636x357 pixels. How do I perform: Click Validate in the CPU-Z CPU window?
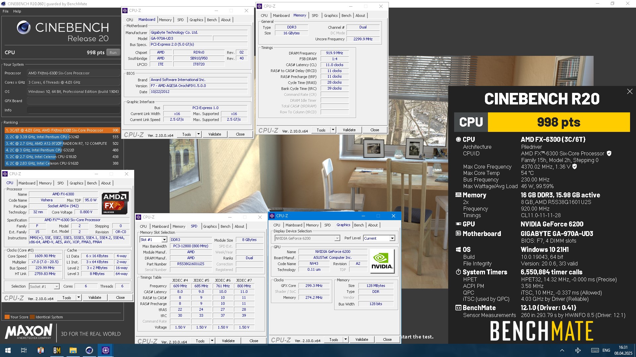[x=95, y=297]
